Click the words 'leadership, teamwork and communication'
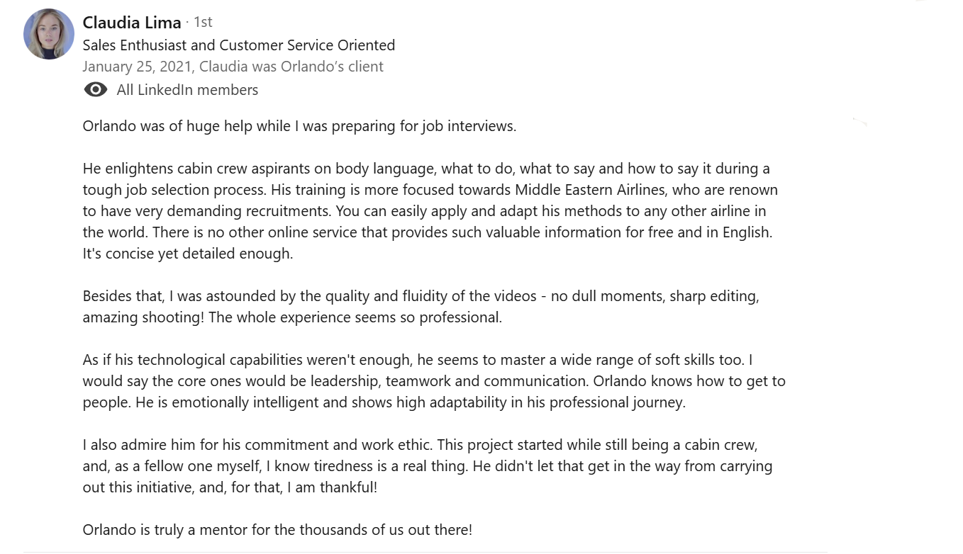 click(x=486, y=381)
